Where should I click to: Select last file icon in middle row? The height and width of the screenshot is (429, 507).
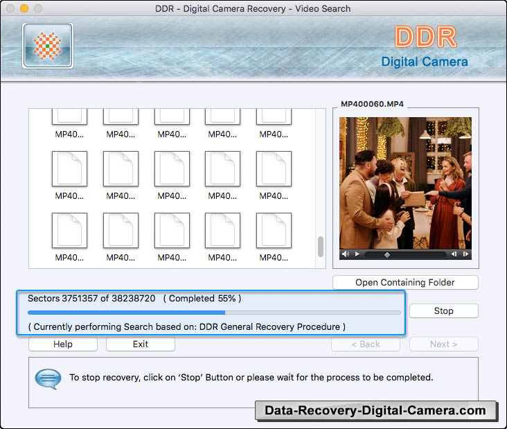274,169
